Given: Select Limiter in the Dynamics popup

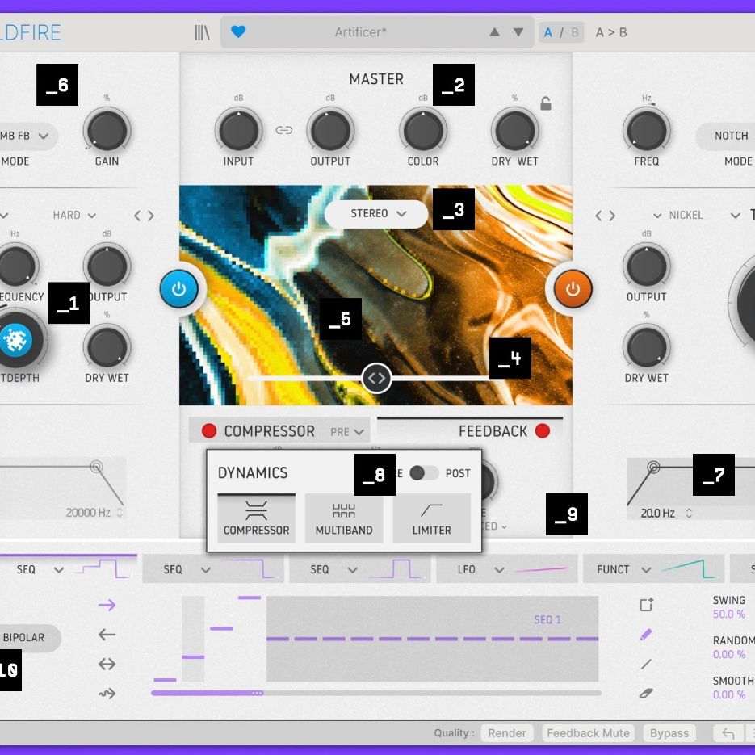Looking at the screenshot, I should (x=432, y=517).
